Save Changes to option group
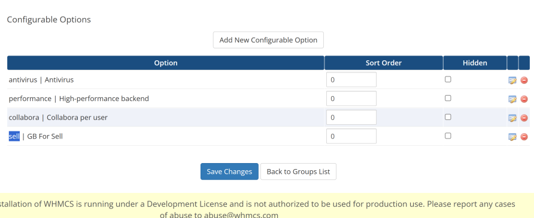534x218 pixels. pyautogui.click(x=229, y=171)
